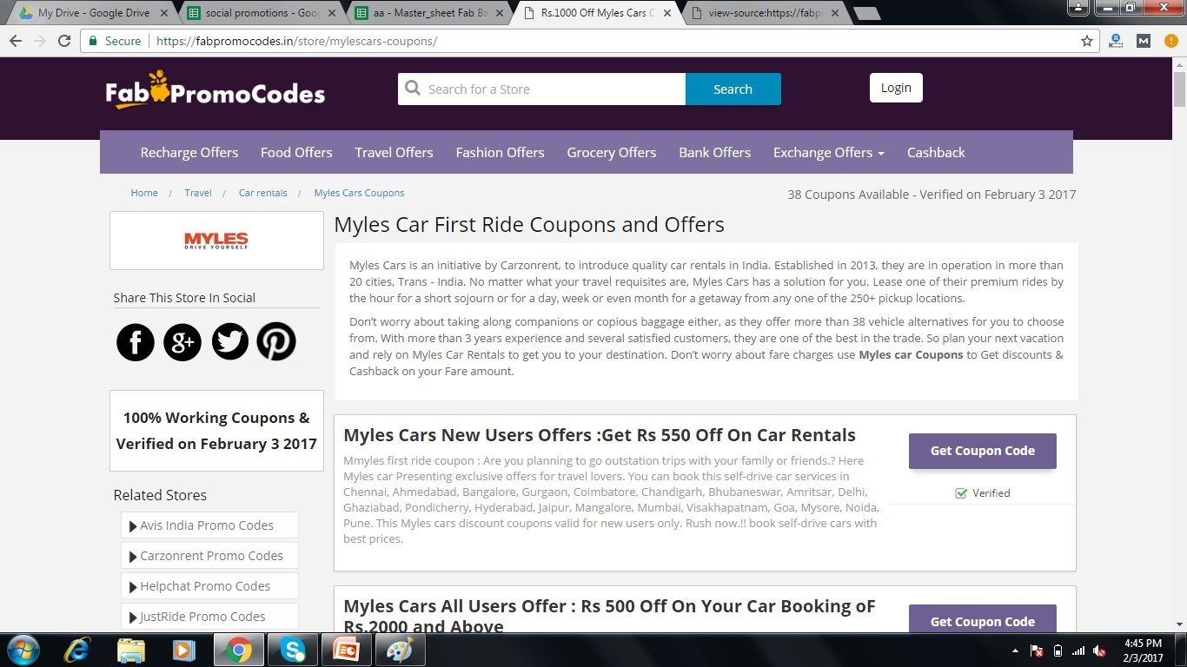This screenshot has height=667, width=1187.
Task: Share store via Google Plus icon
Action: (182, 342)
